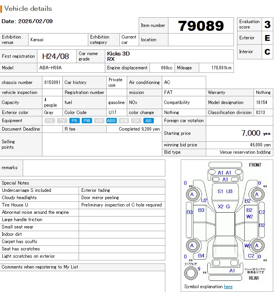Click the blue PS power steering badge
The image size is (274, 292).
coord(74,121)
